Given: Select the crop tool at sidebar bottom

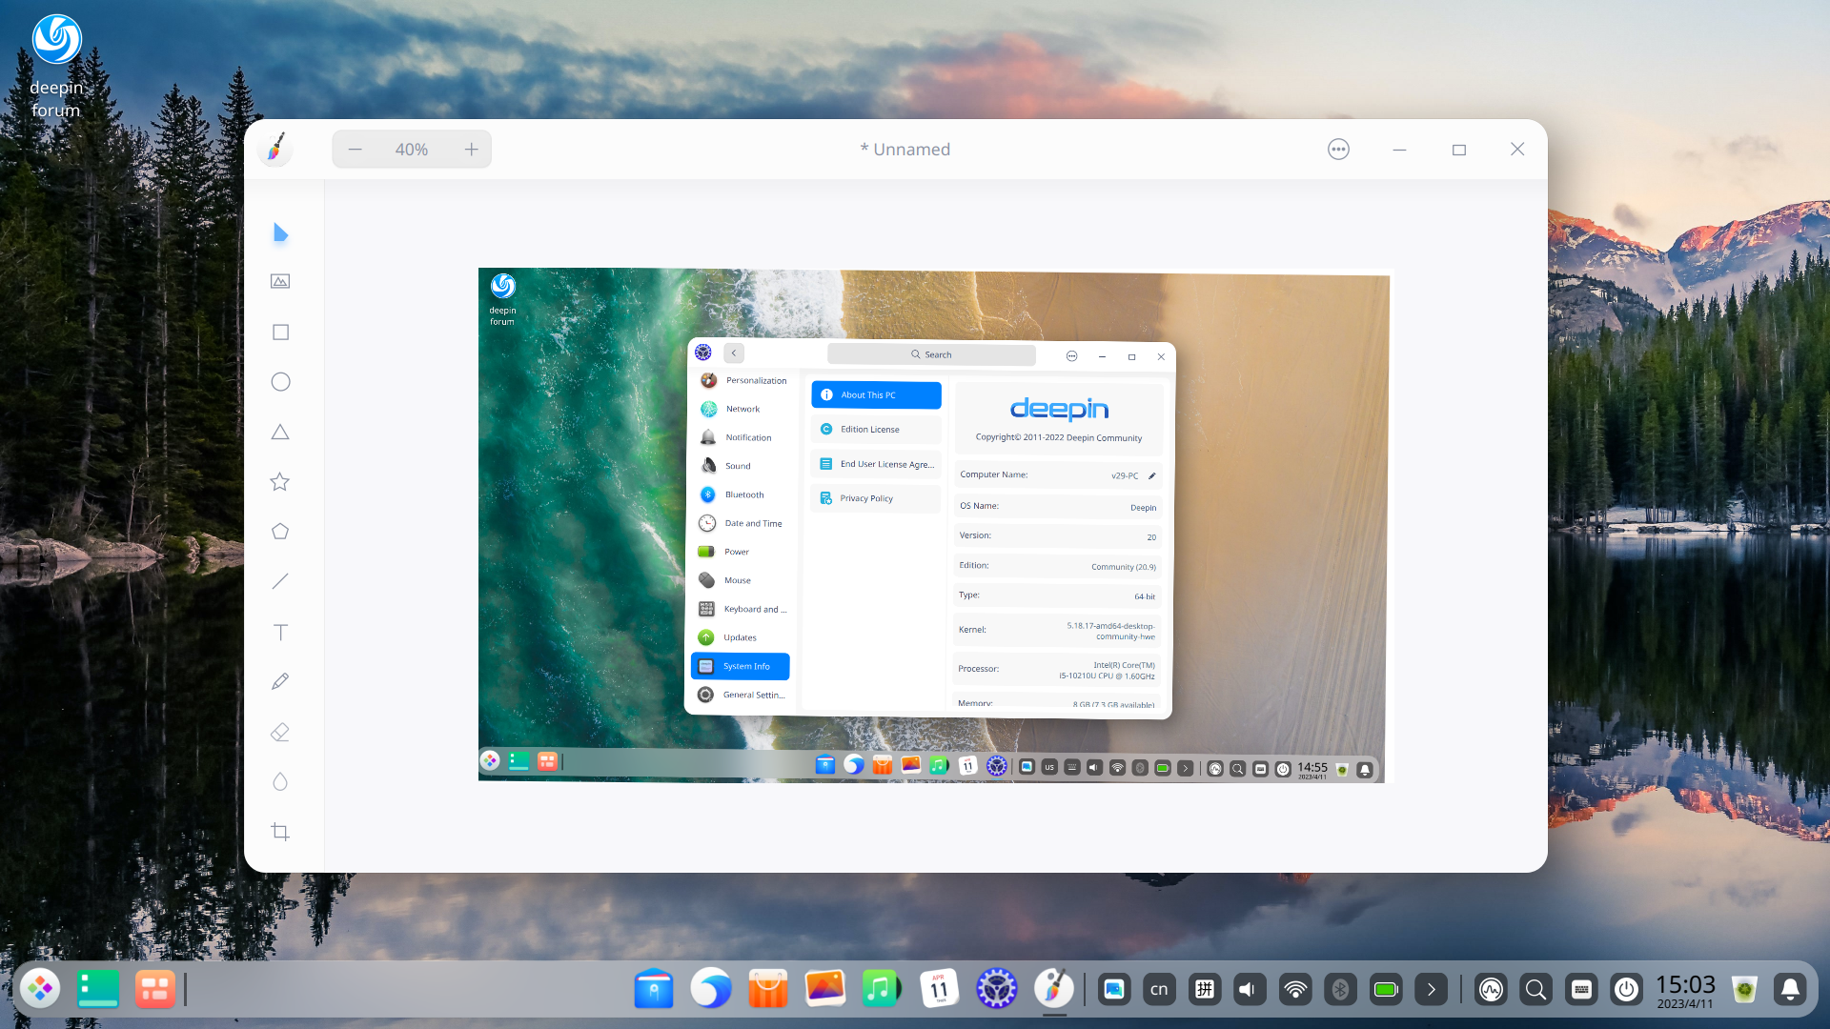Looking at the screenshot, I should 279,832.
